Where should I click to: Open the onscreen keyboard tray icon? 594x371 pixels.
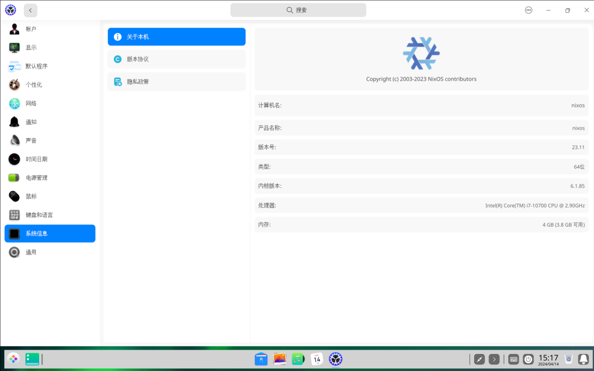513,359
